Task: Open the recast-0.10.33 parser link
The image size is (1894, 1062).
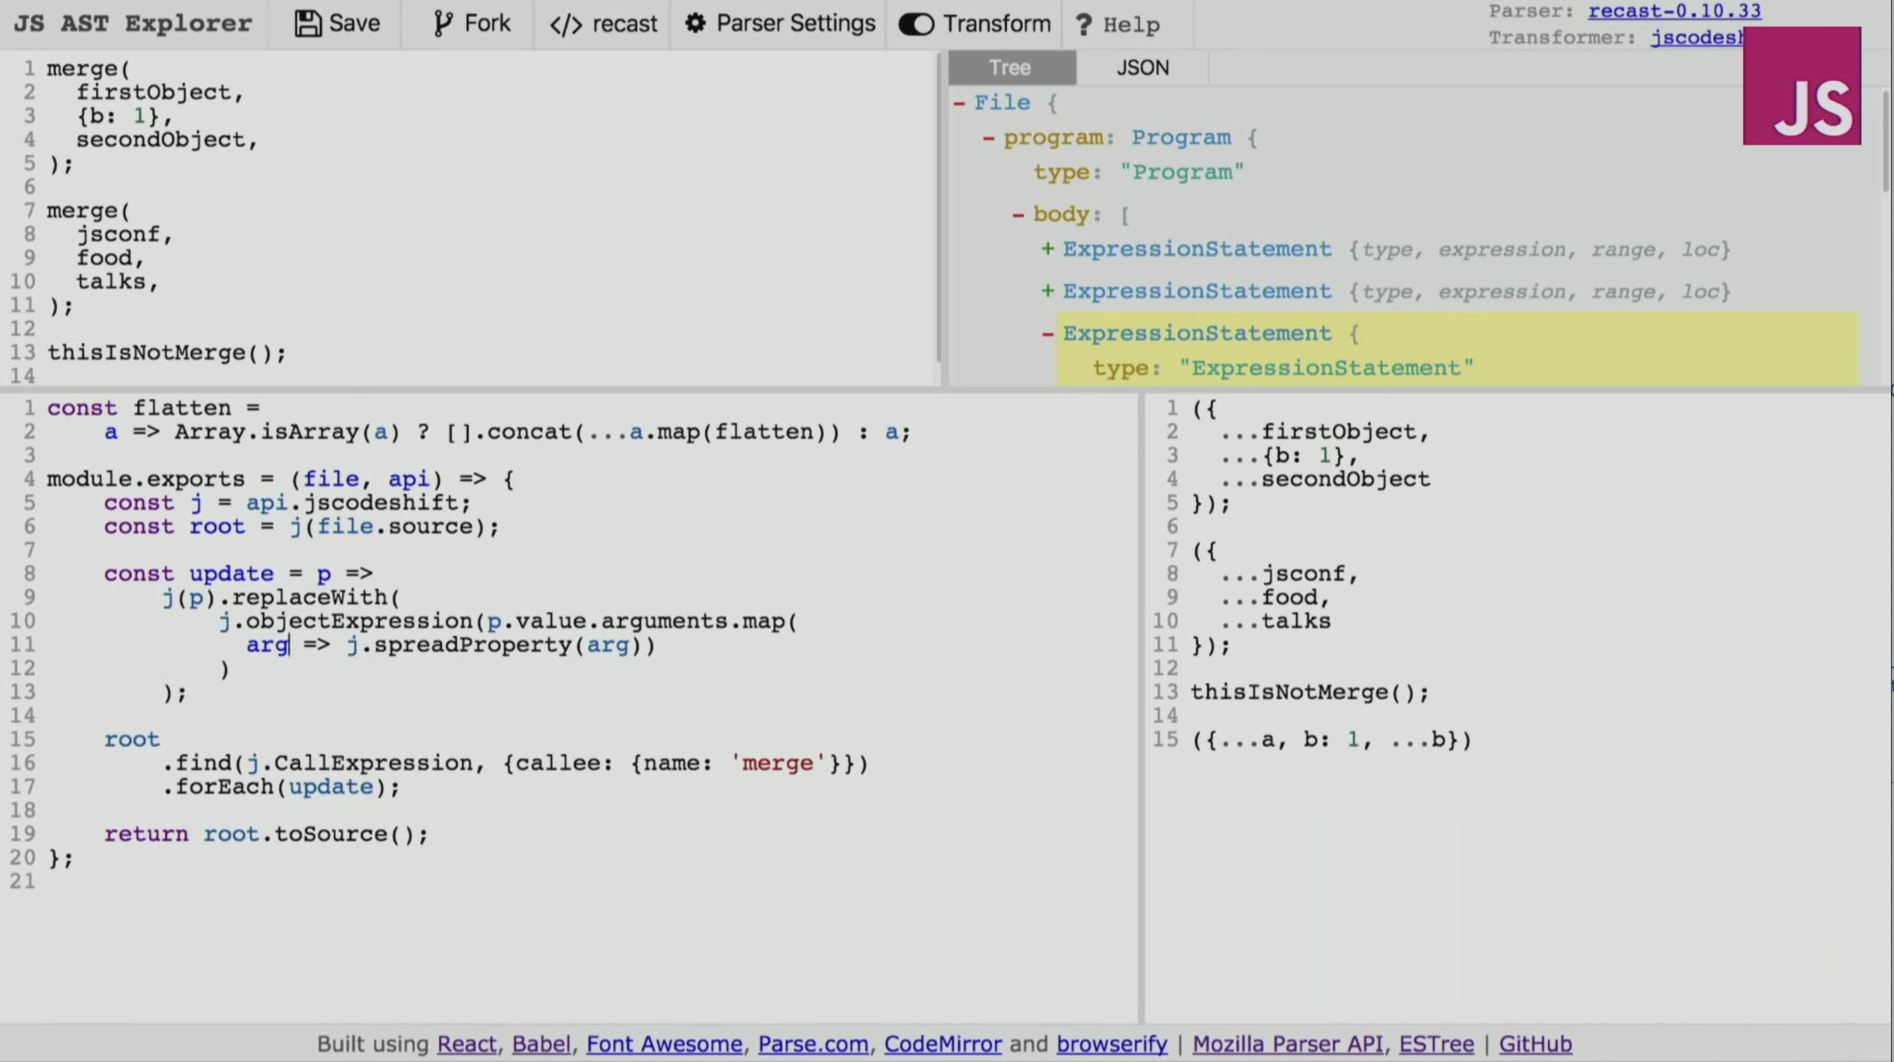Action: click(x=1674, y=11)
